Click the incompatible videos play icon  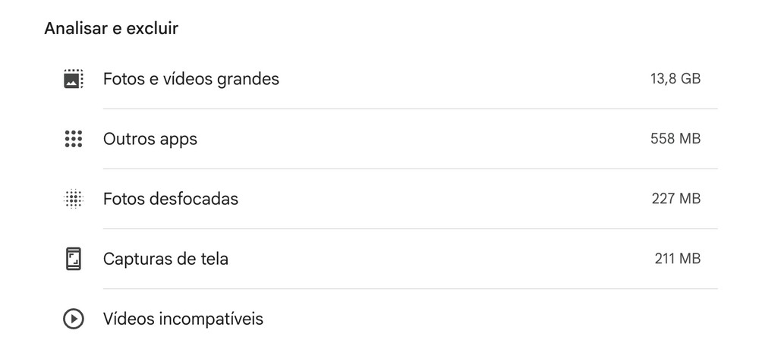[x=73, y=319]
